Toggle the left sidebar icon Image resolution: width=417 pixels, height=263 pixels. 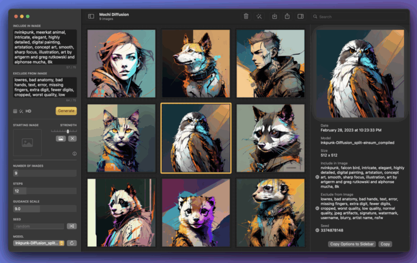[x=91, y=16]
